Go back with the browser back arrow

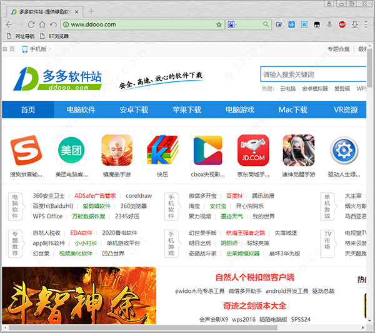pyautogui.click(x=9, y=24)
